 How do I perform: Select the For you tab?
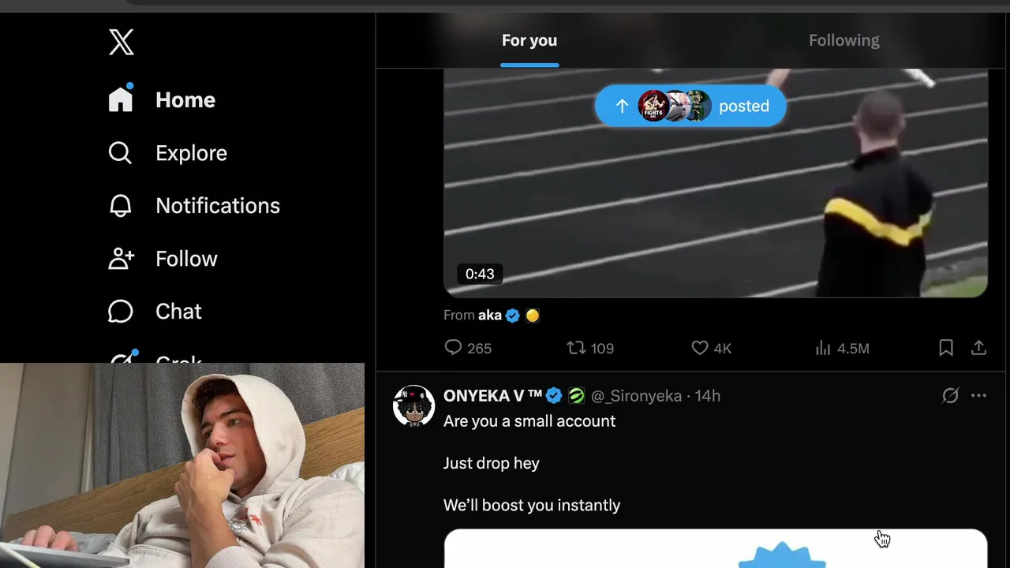point(529,40)
